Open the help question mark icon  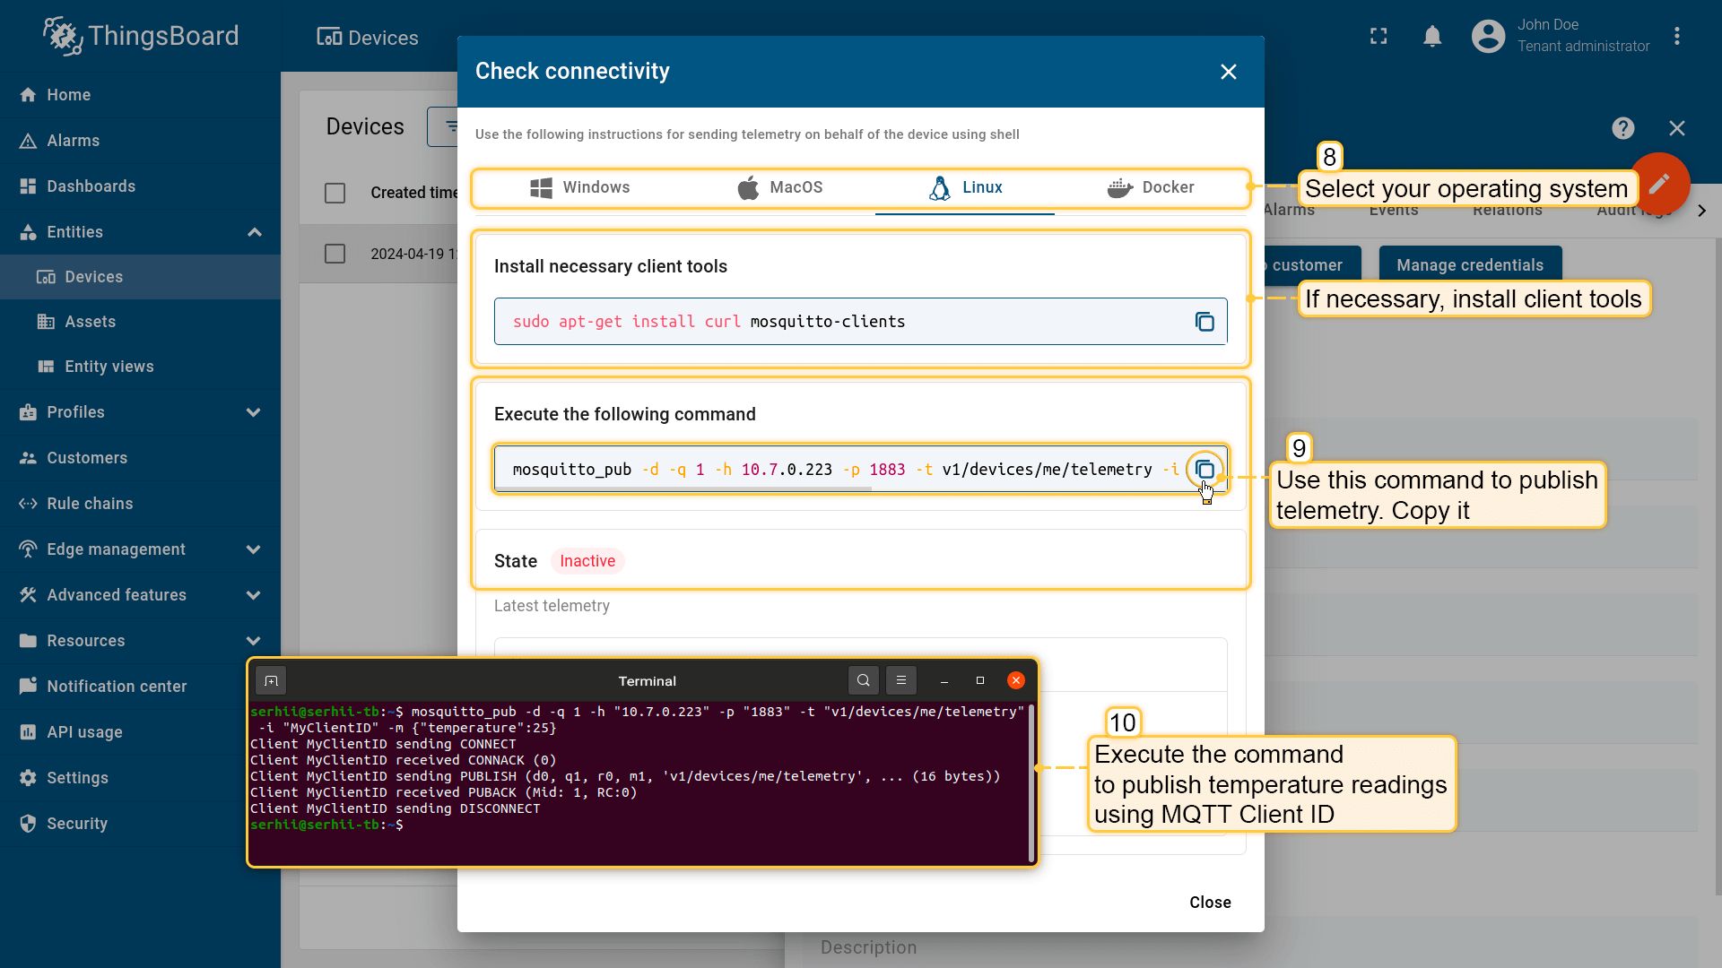point(1622,128)
